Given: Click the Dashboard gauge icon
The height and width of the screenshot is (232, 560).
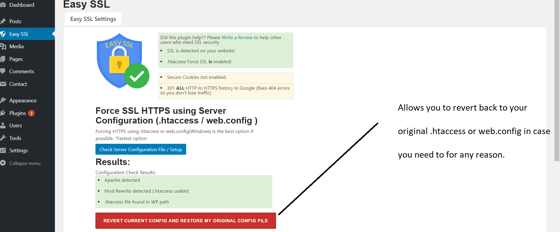Looking at the screenshot, I should click(3, 5).
